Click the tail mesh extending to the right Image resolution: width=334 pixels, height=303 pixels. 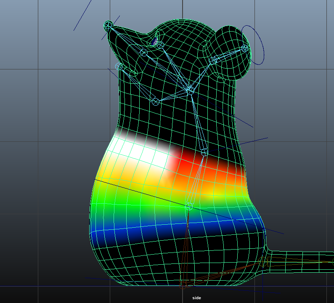(x=303, y=262)
